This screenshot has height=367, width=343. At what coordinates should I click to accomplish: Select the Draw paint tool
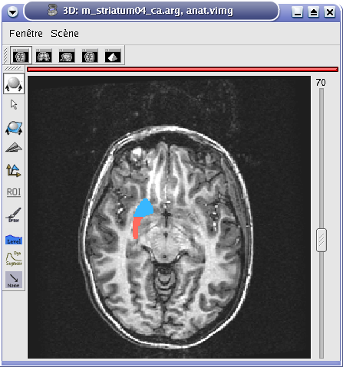(x=14, y=215)
